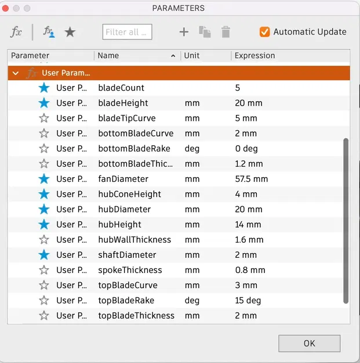Click the fx all parameters icon
Image resolution: width=360 pixels, height=363 pixels.
tap(16, 32)
